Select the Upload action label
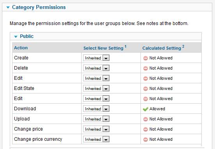Screen dimensions: 215x149 click(22, 119)
